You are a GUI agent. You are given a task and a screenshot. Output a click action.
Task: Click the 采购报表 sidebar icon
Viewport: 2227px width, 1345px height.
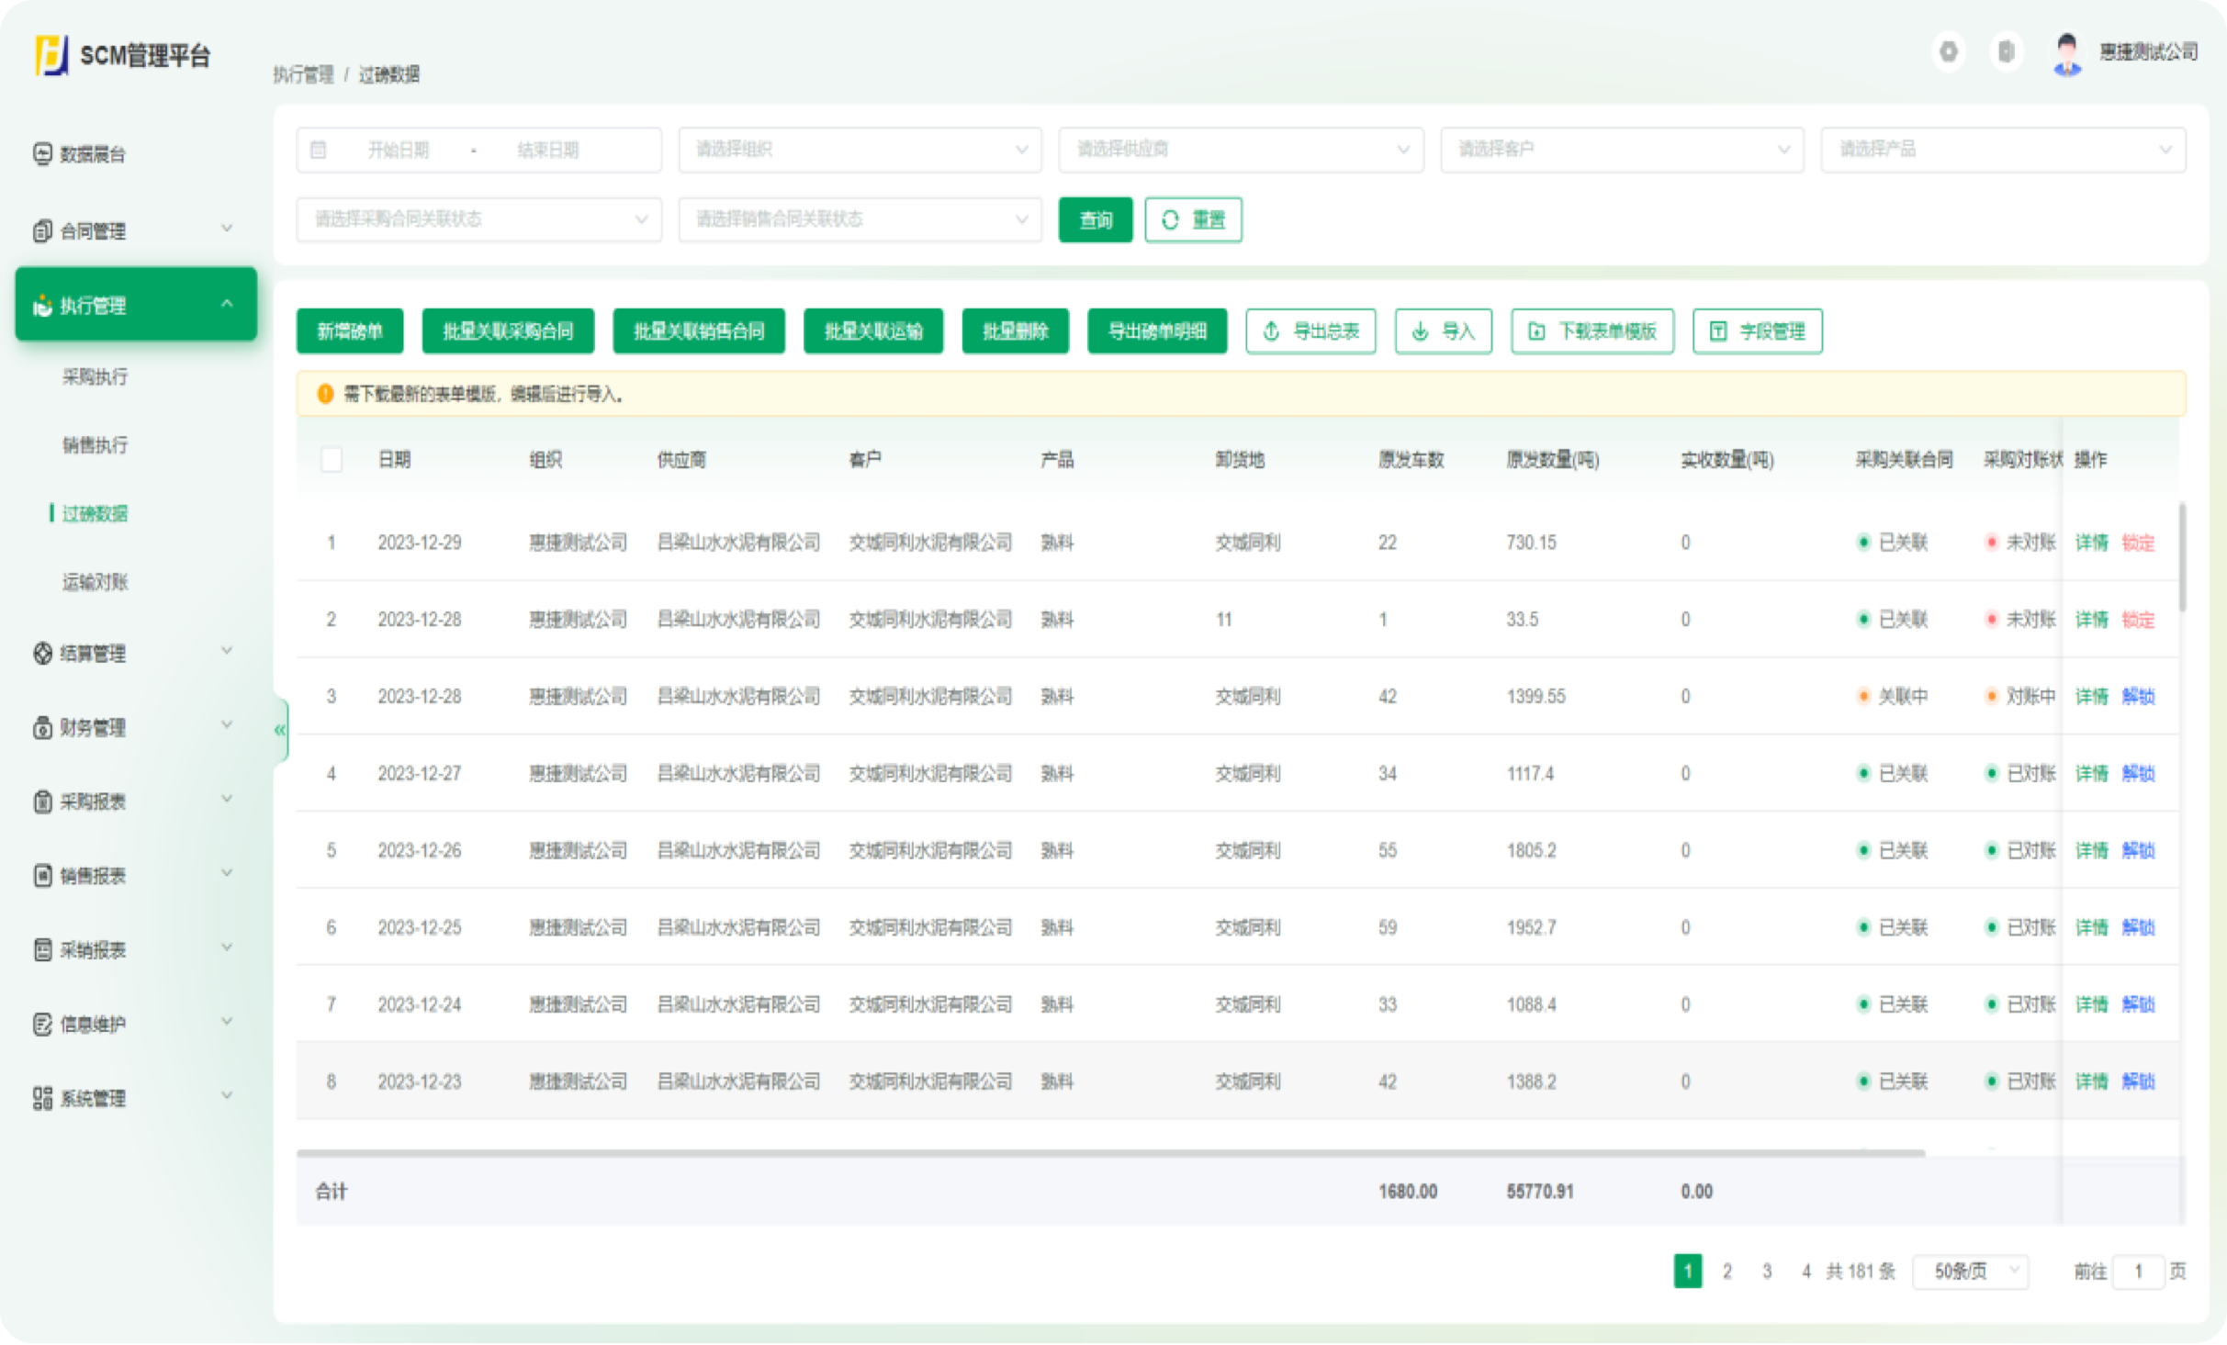coord(42,801)
